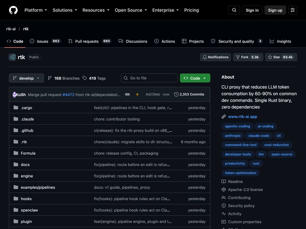Click the Notifications button
The width and height of the screenshot is (306, 229).
[x=216, y=57]
